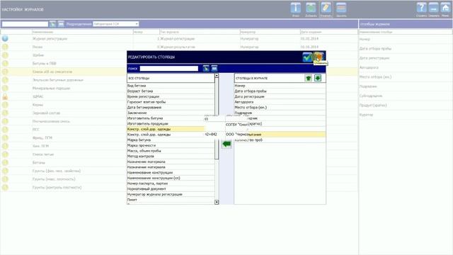This screenshot has width=453, height=255.
Task: Open Help with the question mark icon
Action: (x=421, y=9)
